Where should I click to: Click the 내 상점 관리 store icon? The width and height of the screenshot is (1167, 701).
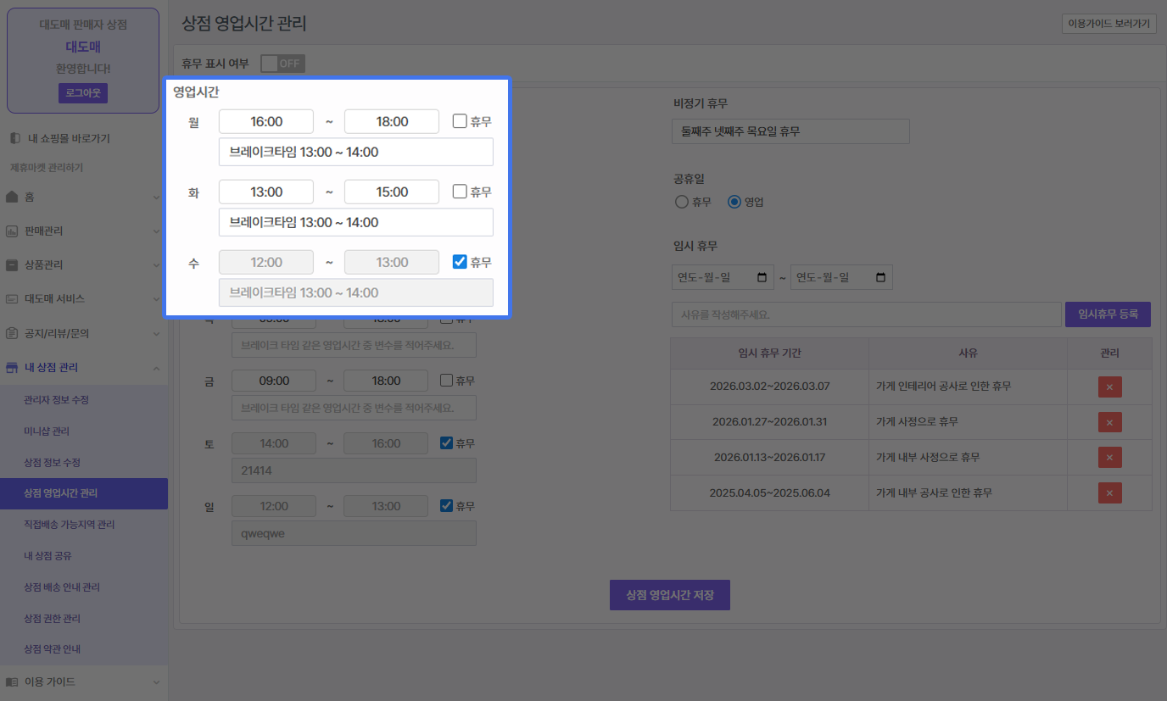pos(12,367)
